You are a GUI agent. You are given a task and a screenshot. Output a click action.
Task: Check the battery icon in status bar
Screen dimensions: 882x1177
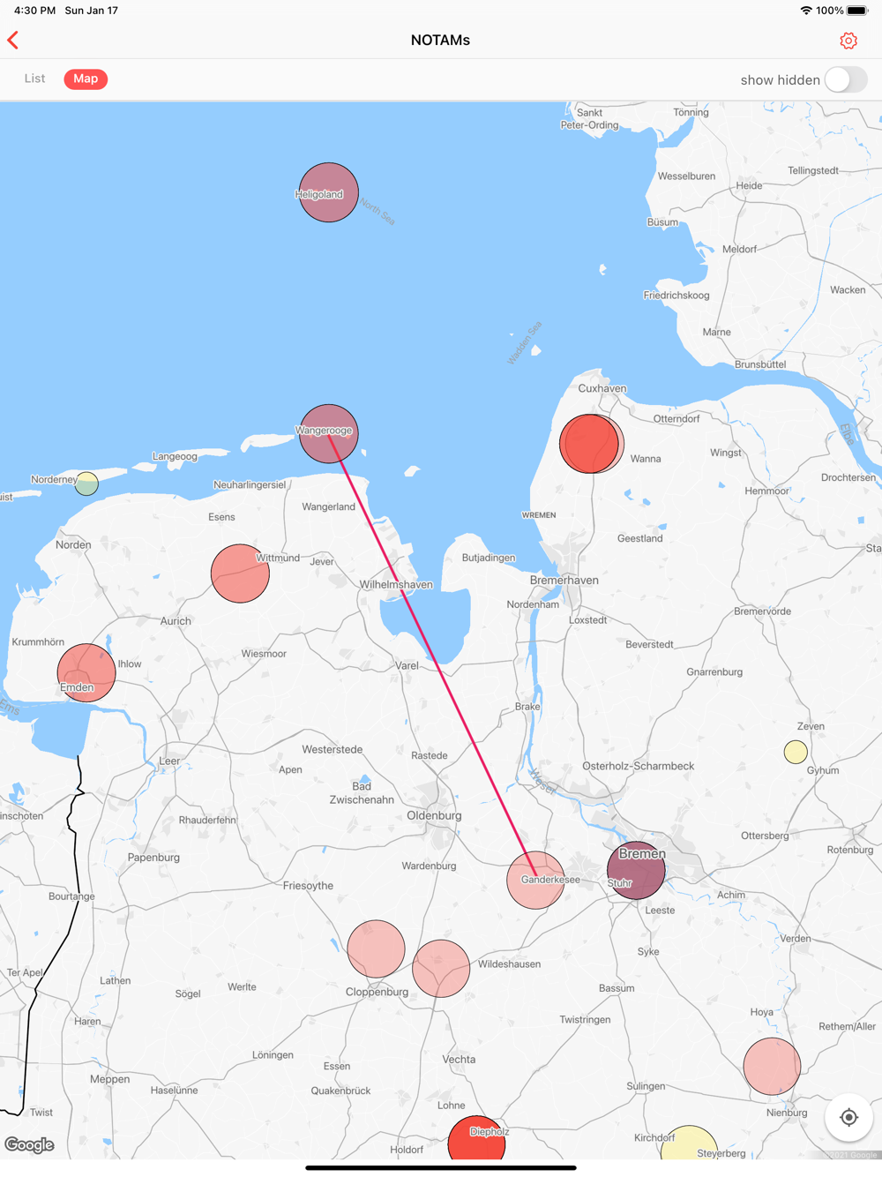(x=857, y=11)
